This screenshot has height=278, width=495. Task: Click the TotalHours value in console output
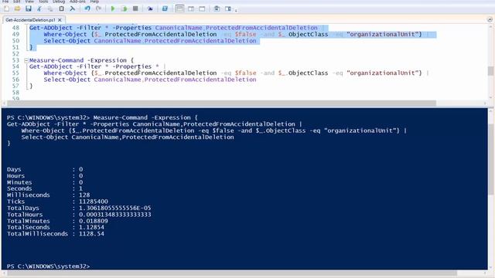(115, 215)
